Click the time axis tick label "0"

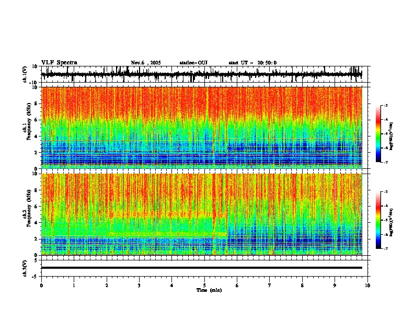click(x=41, y=285)
